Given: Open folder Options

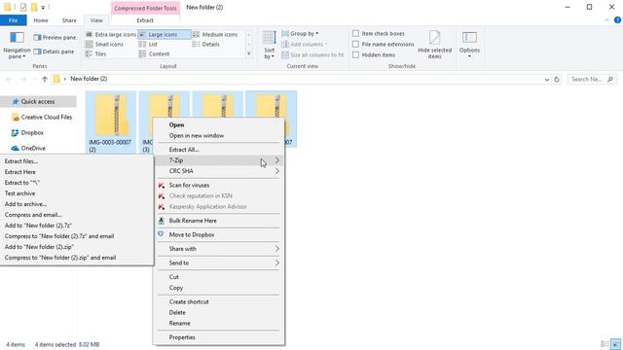Looking at the screenshot, I should point(469,45).
